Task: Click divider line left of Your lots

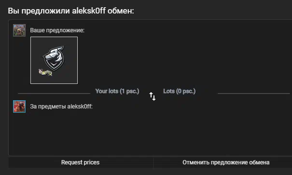Action: pyautogui.click(x=54, y=94)
